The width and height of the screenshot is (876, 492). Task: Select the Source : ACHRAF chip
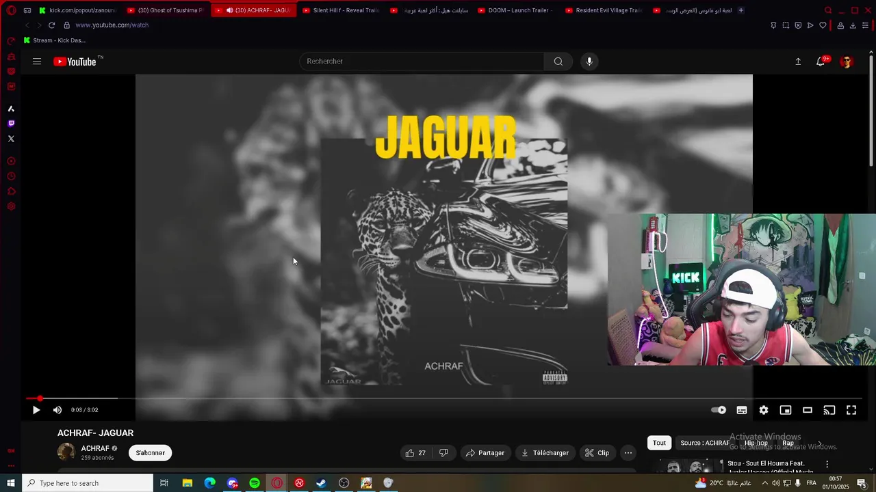705,443
